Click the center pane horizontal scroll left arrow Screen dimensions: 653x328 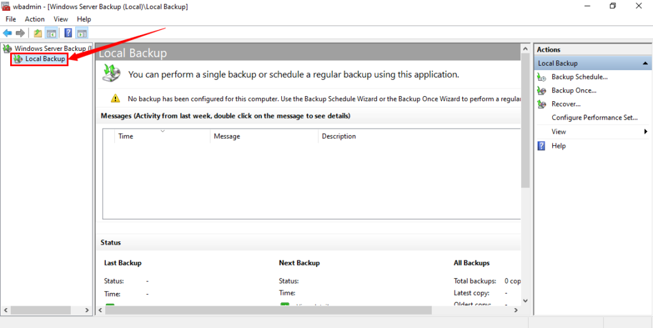(x=100, y=310)
